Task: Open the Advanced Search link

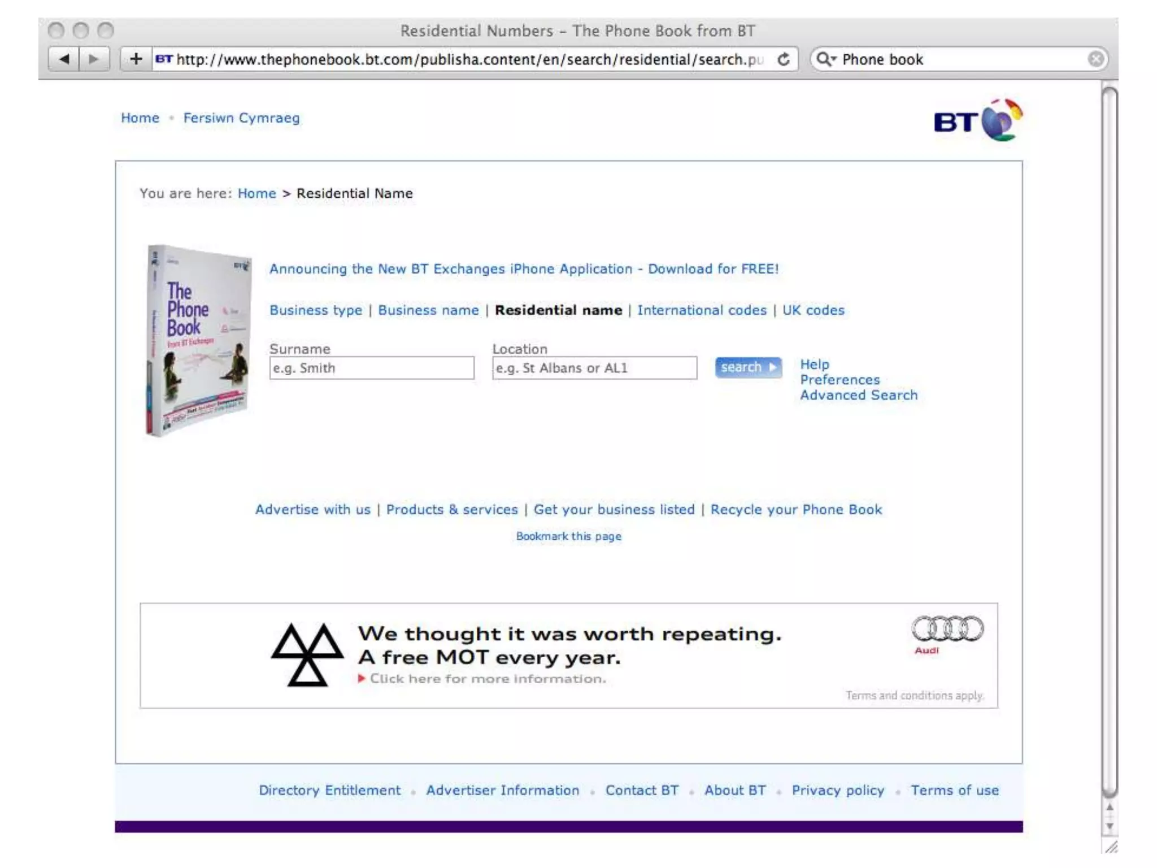Action: [859, 395]
